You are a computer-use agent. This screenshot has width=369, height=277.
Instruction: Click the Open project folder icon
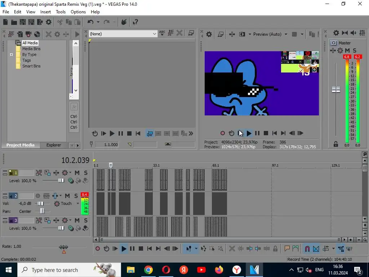pyautogui.click(x=14, y=22)
